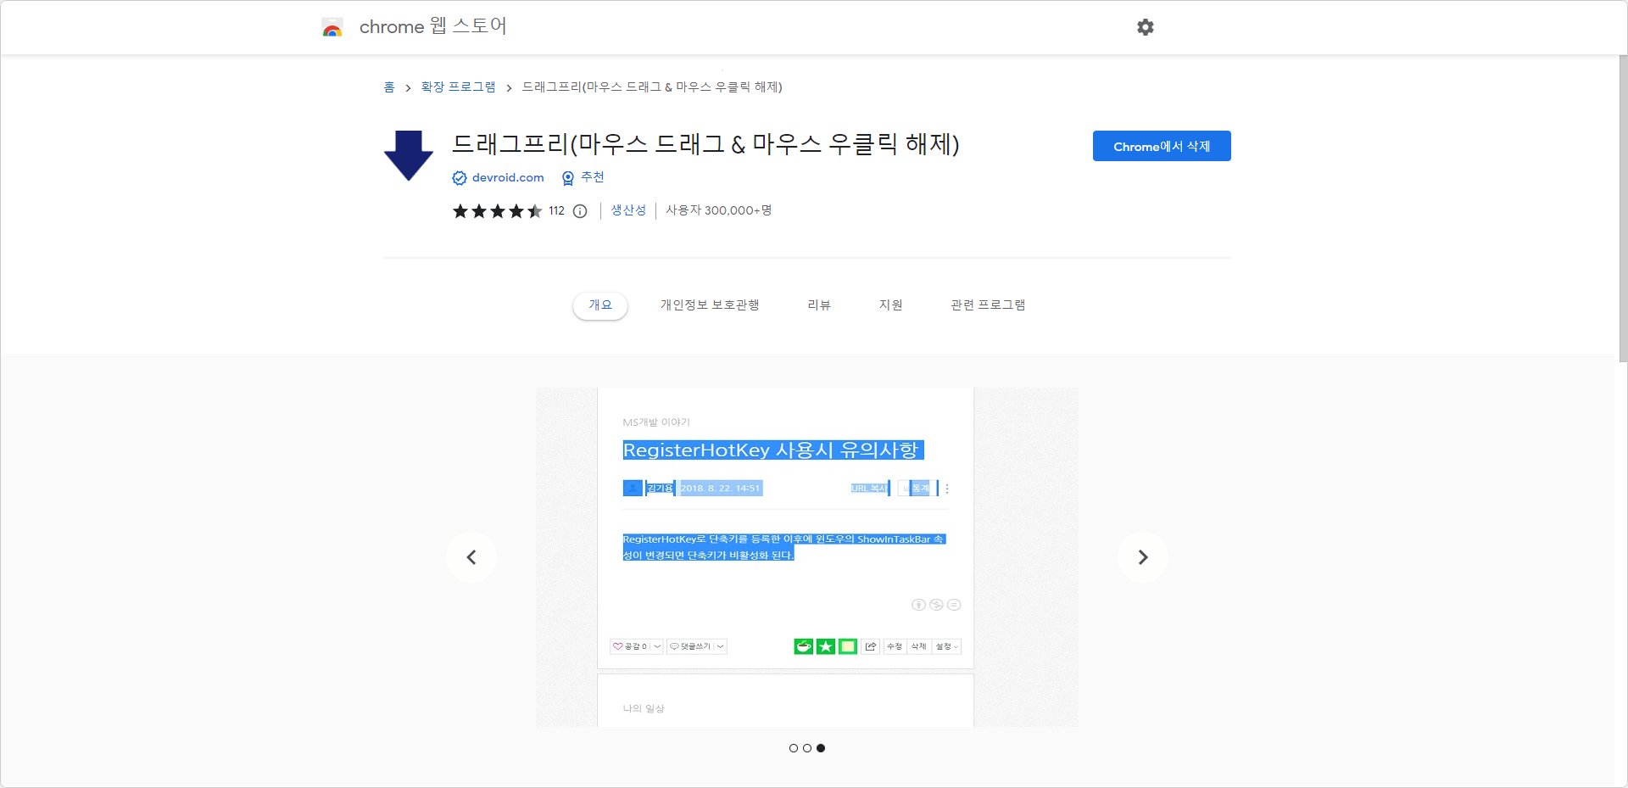The width and height of the screenshot is (1628, 788).
Task: Click the featured award badge icon
Action: tap(568, 178)
